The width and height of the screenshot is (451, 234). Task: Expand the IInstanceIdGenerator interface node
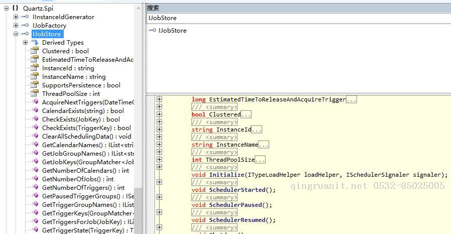pos(16,17)
